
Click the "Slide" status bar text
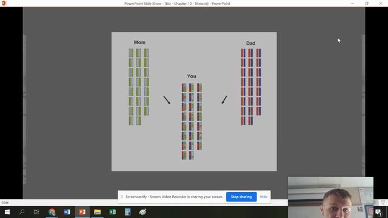(x=5, y=203)
